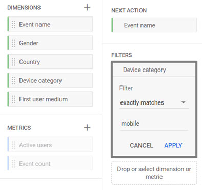The width and height of the screenshot is (202, 190).
Task: Cancel the Device category filter
Action: [x=142, y=145]
